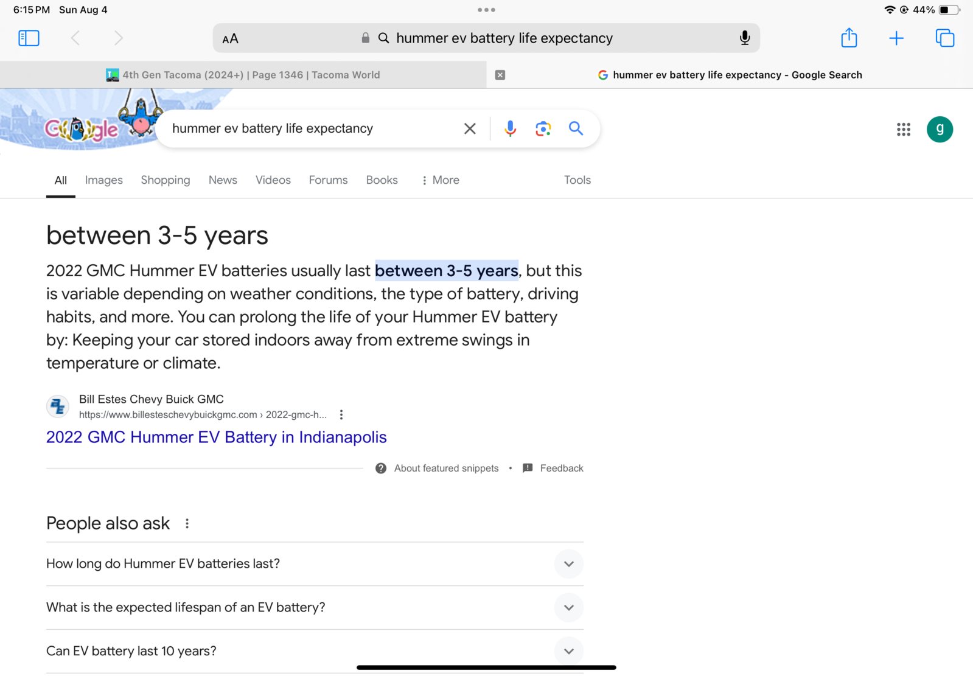Search by image with Google Lens

click(x=543, y=128)
